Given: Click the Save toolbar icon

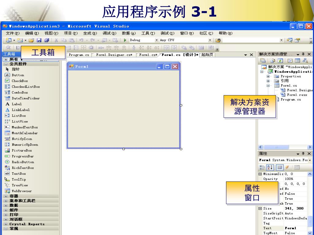Looking at the screenshot, I should point(39,40).
